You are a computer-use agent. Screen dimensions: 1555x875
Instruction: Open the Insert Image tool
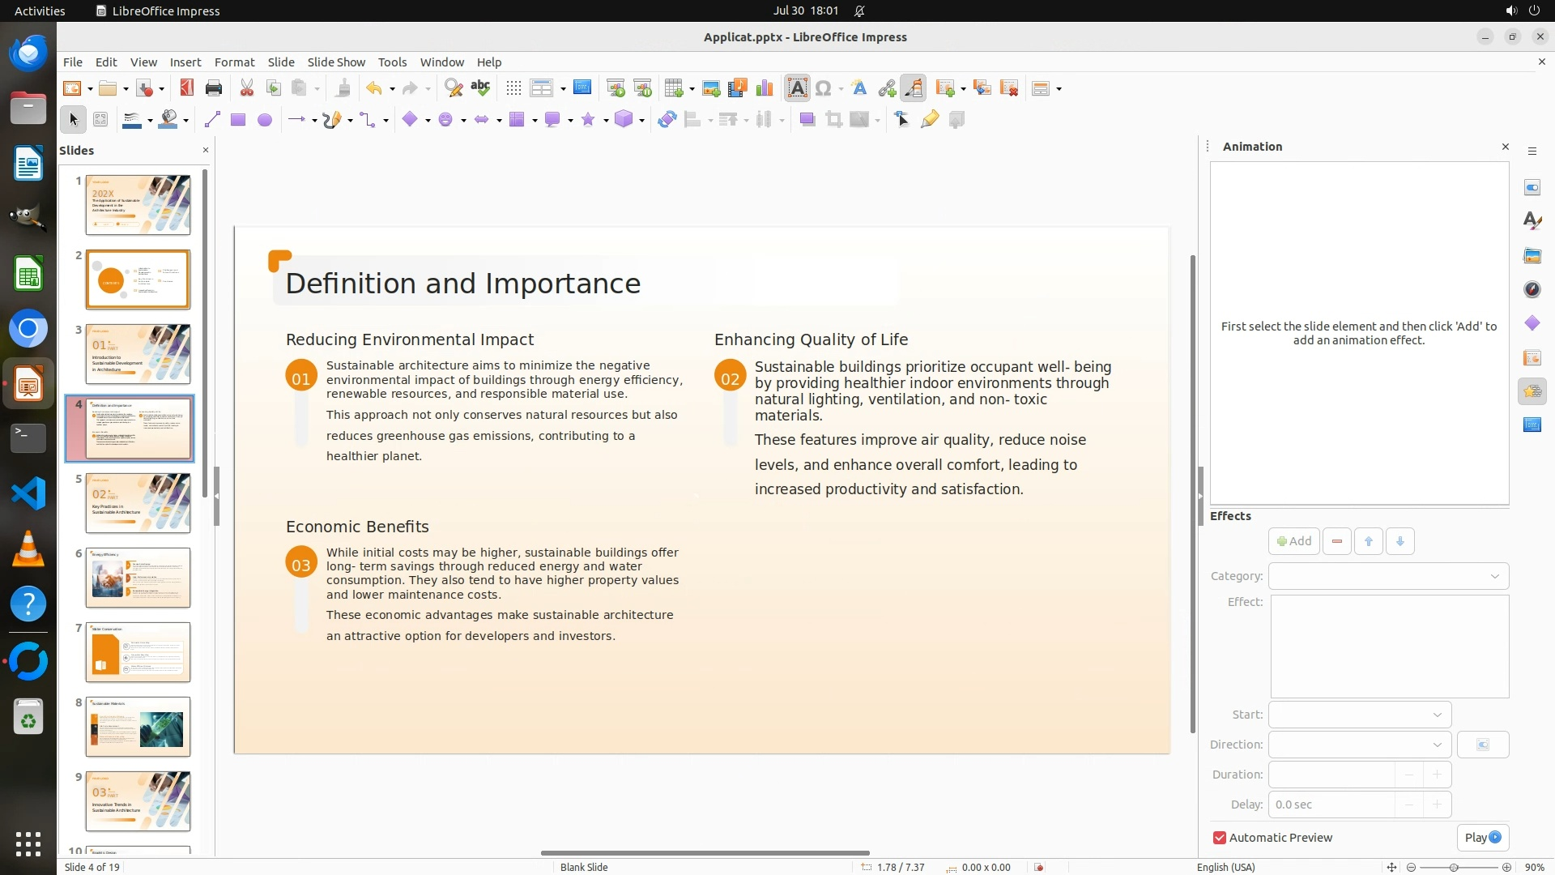point(711,88)
